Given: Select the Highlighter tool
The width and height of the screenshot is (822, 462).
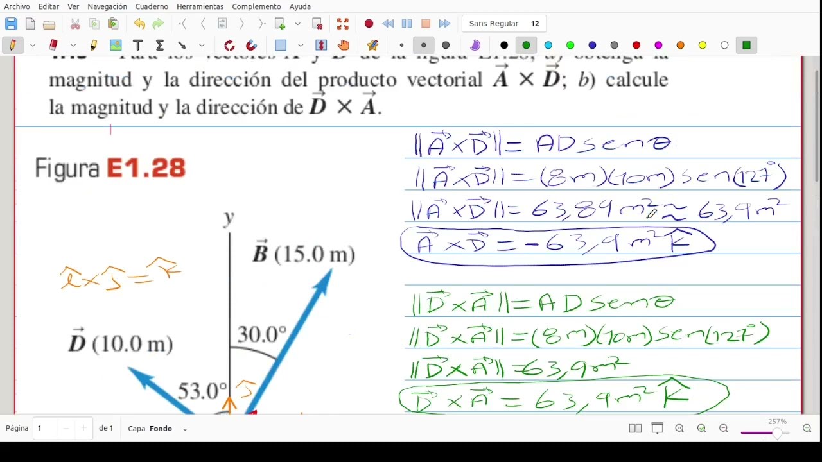Looking at the screenshot, I should 94,45.
